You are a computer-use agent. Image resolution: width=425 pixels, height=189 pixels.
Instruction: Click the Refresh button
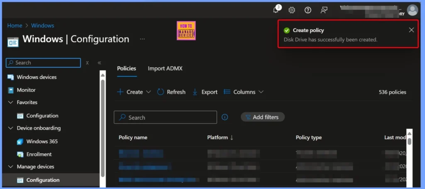click(x=171, y=92)
